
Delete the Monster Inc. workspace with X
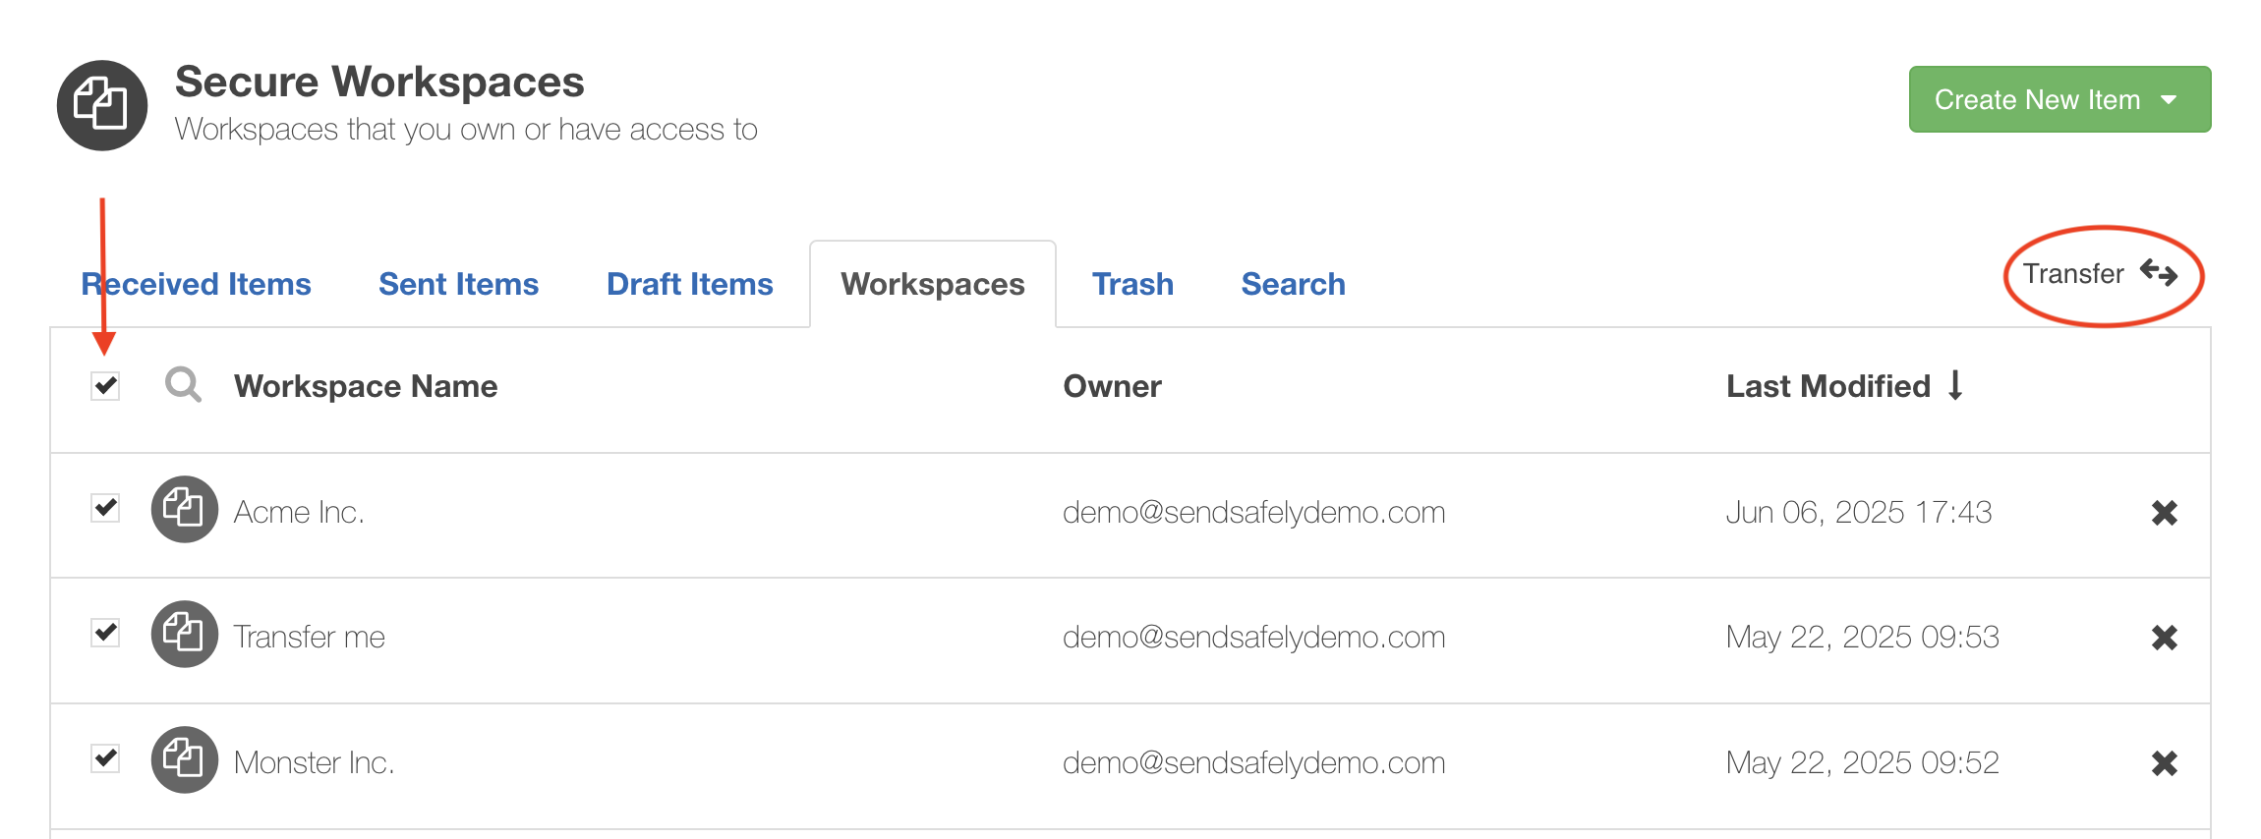pyautogui.click(x=2164, y=763)
